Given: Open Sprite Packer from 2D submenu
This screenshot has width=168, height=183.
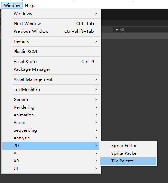Looking at the screenshot, I should pos(128,153).
